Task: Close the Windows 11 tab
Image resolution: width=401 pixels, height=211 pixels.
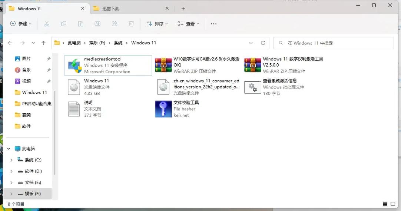Action: click(x=83, y=9)
